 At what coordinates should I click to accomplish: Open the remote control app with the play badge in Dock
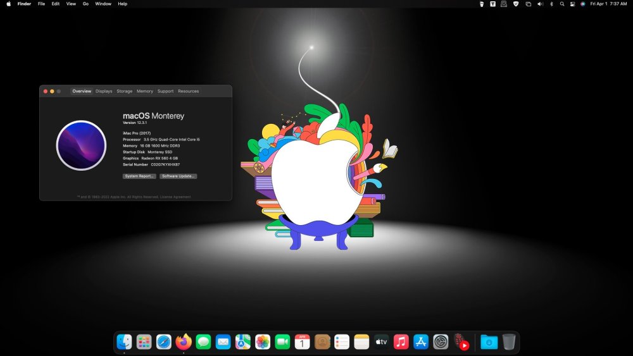coord(461,342)
